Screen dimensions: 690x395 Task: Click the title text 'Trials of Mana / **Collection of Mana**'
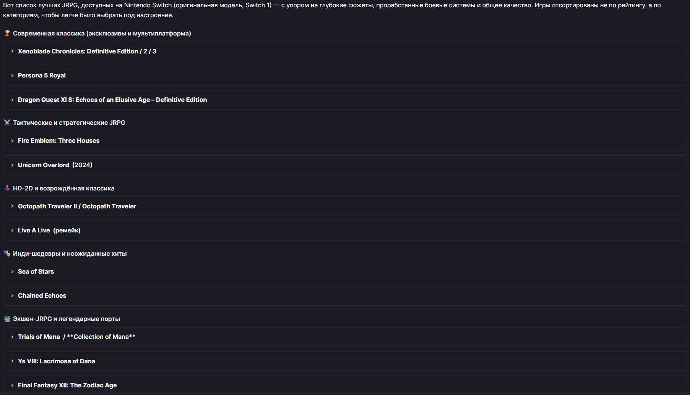(x=76, y=337)
